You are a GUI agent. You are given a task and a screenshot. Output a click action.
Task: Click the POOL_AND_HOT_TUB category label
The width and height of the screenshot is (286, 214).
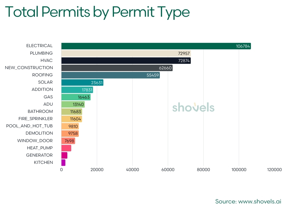point(29,126)
